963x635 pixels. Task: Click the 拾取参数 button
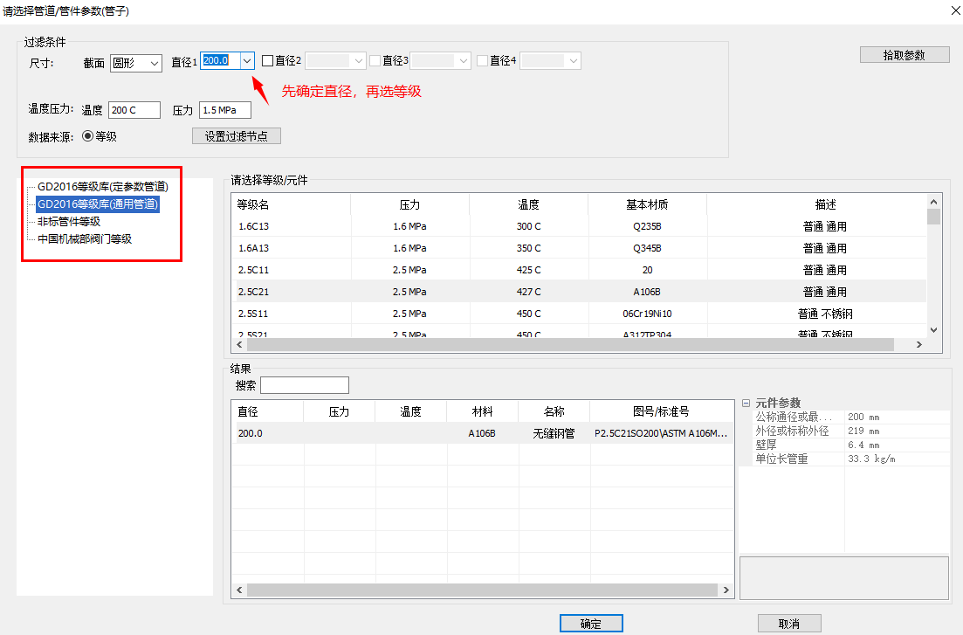point(904,55)
